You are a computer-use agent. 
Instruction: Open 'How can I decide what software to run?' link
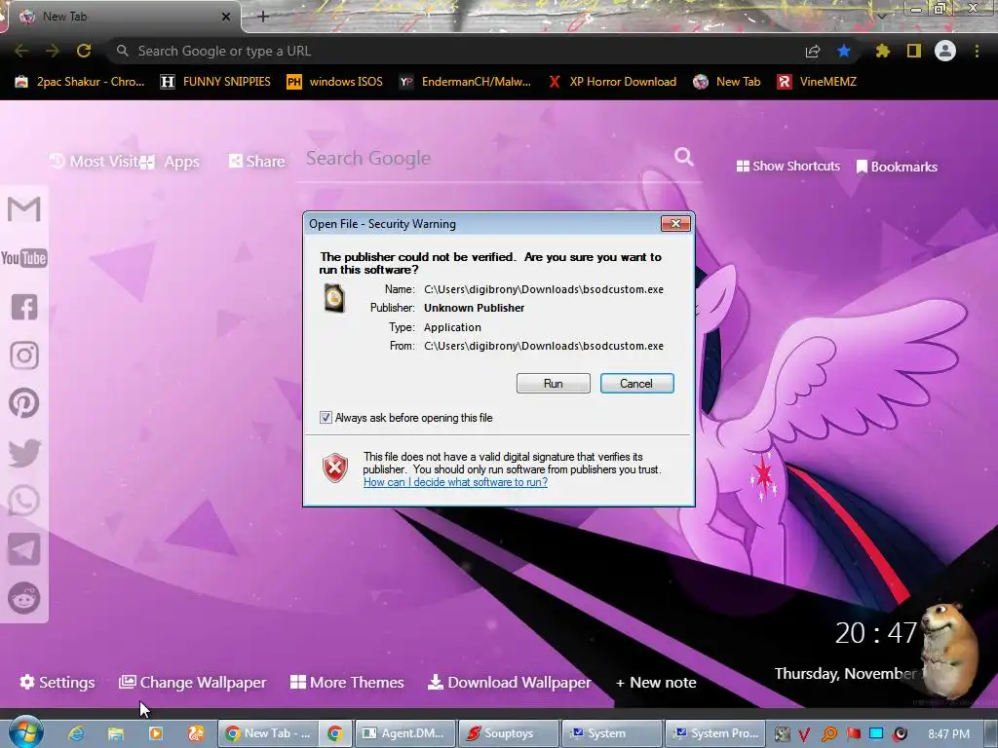(x=456, y=482)
